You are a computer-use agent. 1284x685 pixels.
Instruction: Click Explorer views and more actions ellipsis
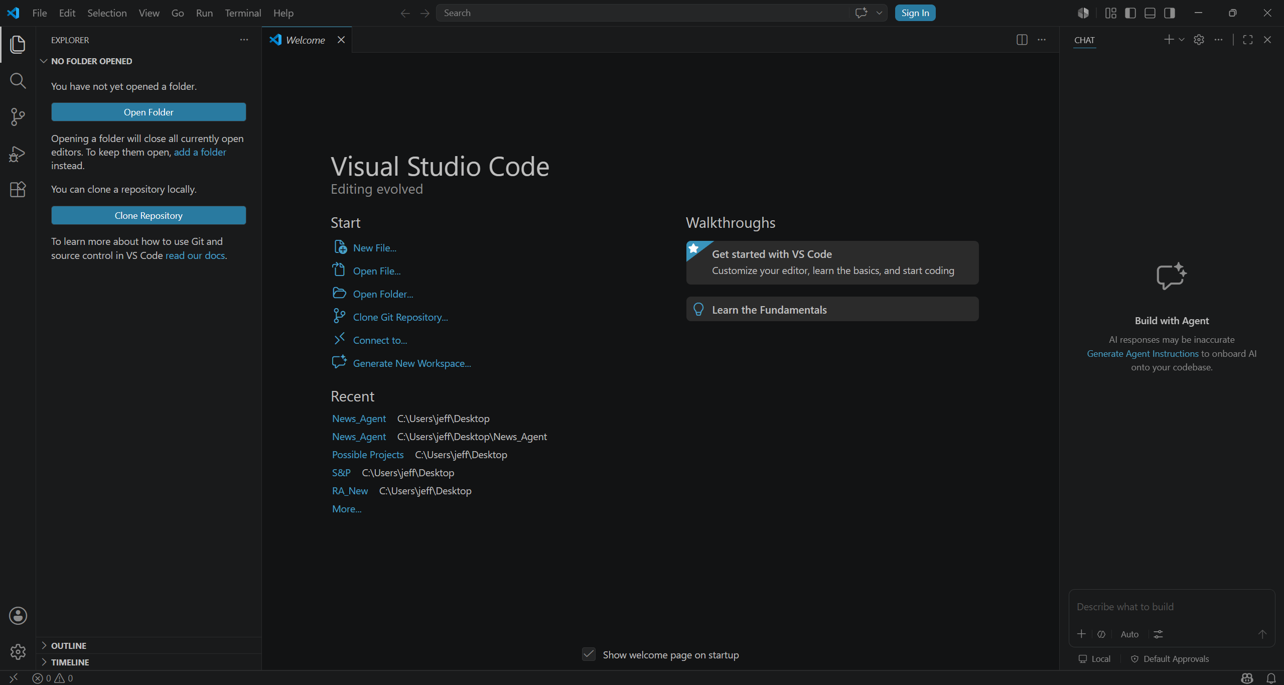tap(244, 40)
